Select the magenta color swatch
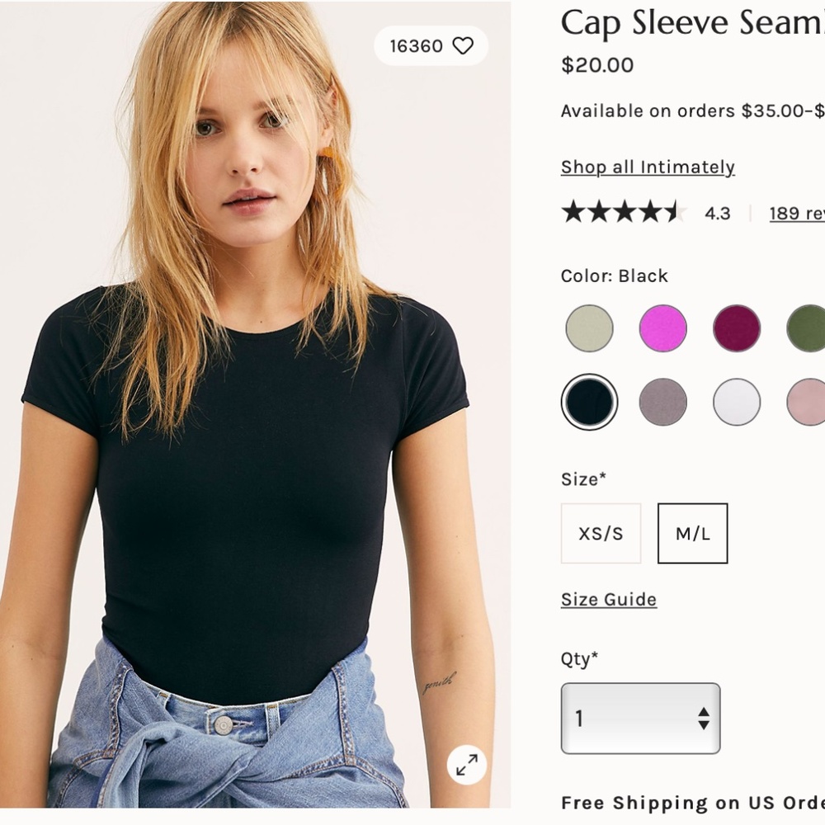 662,328
